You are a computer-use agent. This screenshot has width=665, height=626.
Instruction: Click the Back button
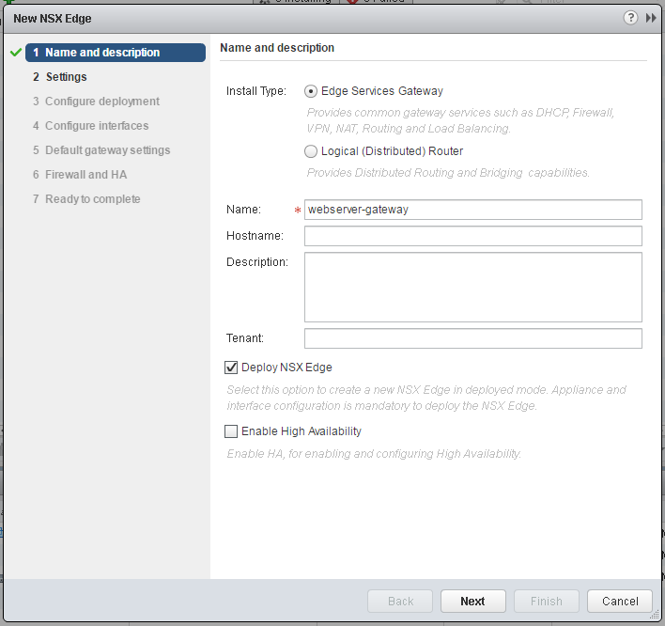click(400, 601)
